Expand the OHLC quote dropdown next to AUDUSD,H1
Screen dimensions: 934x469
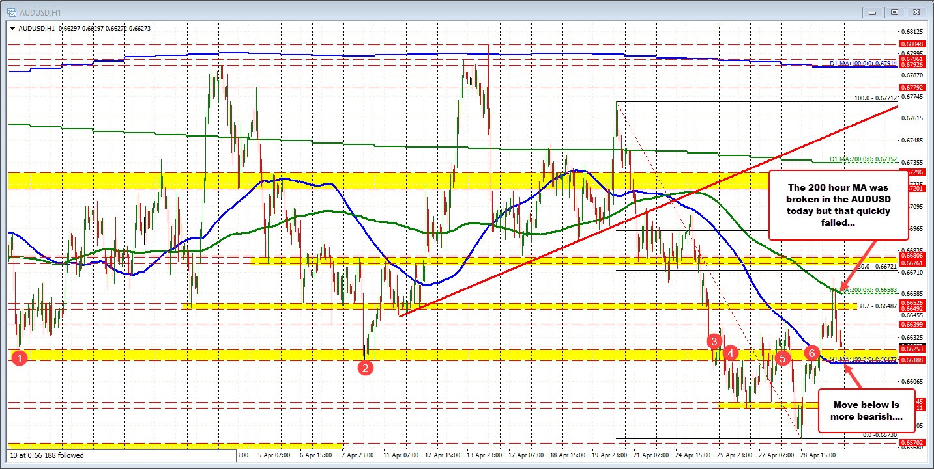point(13,29)
